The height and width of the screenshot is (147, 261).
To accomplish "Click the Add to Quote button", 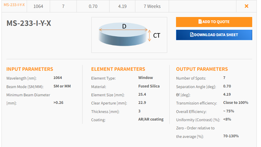I will coord(214,22).
